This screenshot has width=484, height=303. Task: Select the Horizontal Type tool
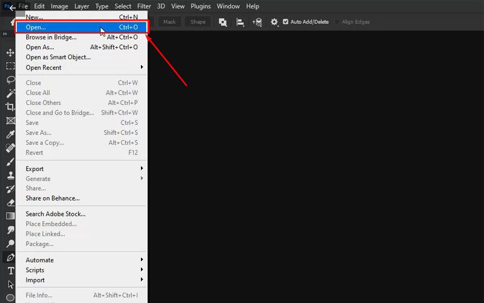pos(10,271)
